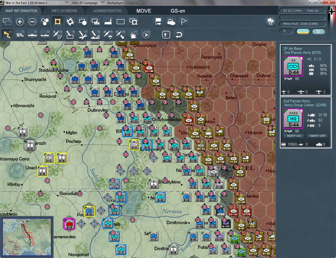Click the date and turn display
Screen dimensions: 336x258
[x=302, y=10]
